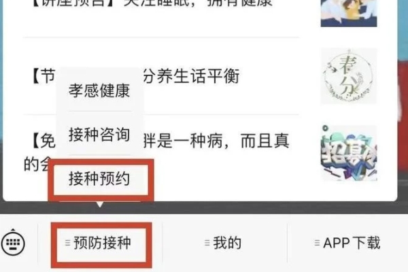408x272 pixels.
Task: Choose 接种咨询 menu entry
Action: click(99, 135)
